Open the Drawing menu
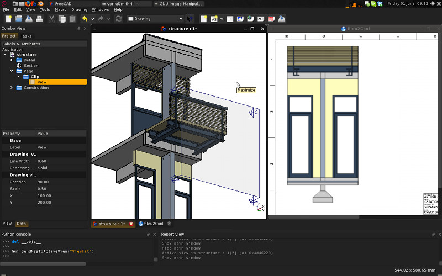 (x=80, y=9)
